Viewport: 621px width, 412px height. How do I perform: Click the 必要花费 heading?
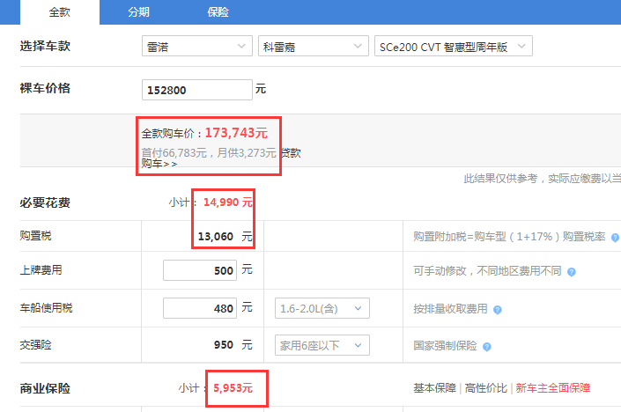tap(45, 202)
